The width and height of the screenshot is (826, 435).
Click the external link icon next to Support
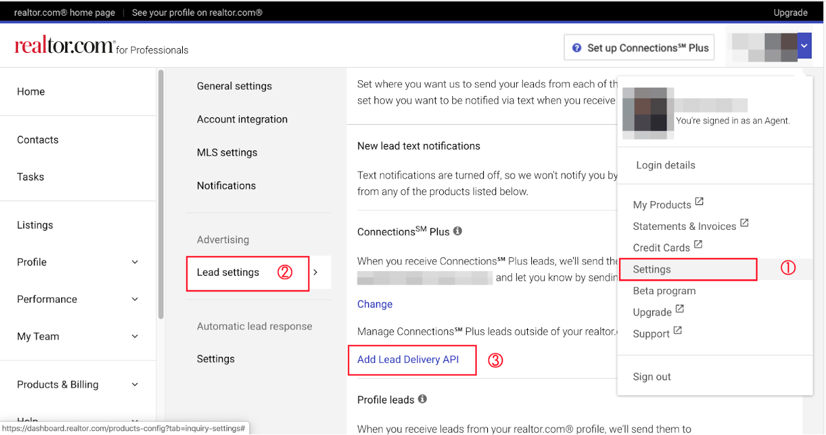click(x=678, y=331)
